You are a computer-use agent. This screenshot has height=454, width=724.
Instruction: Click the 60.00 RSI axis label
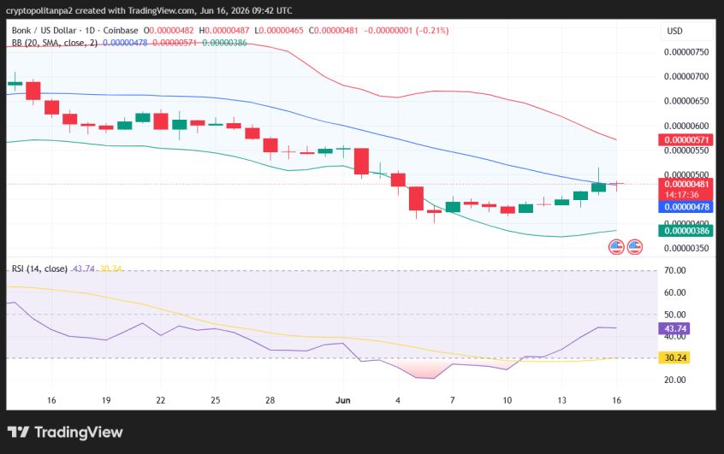point(674,292)
